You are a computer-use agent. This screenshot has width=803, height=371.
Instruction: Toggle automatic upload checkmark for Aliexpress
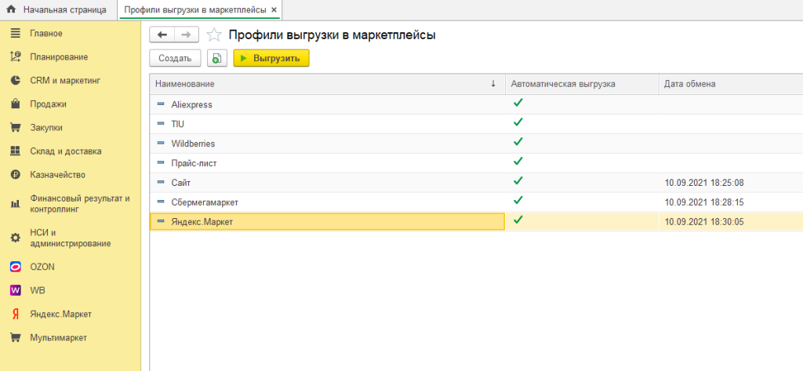tap(518, 103)
